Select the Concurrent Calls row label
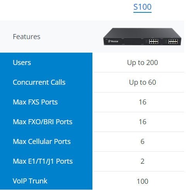The image size is (186, 190). 39,82
